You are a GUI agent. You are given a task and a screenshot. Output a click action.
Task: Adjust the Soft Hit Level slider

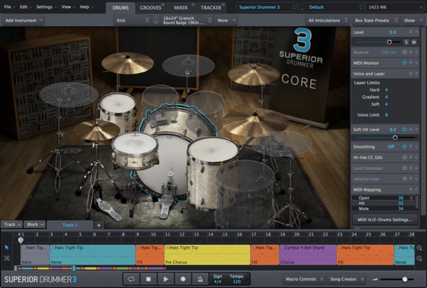[395, 138]
